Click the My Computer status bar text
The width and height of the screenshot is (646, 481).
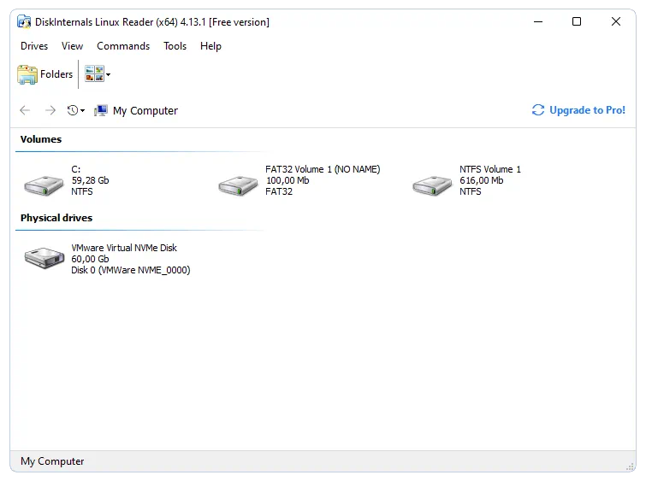pos(52,461)
